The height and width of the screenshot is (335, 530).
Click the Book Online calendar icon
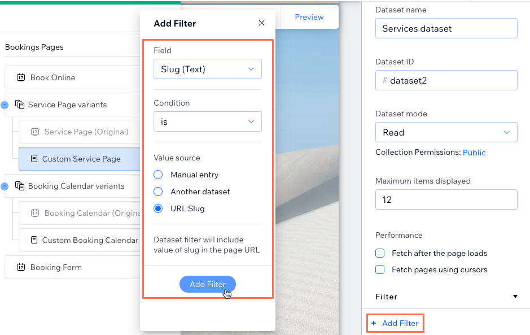21,77
